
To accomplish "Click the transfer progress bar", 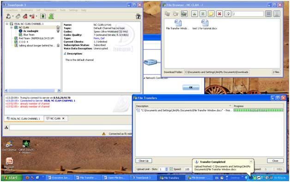I will 258,110.
